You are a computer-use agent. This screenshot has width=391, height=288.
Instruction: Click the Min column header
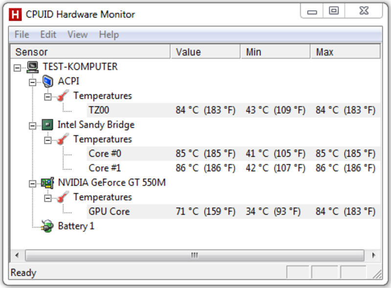click(276, 52)
